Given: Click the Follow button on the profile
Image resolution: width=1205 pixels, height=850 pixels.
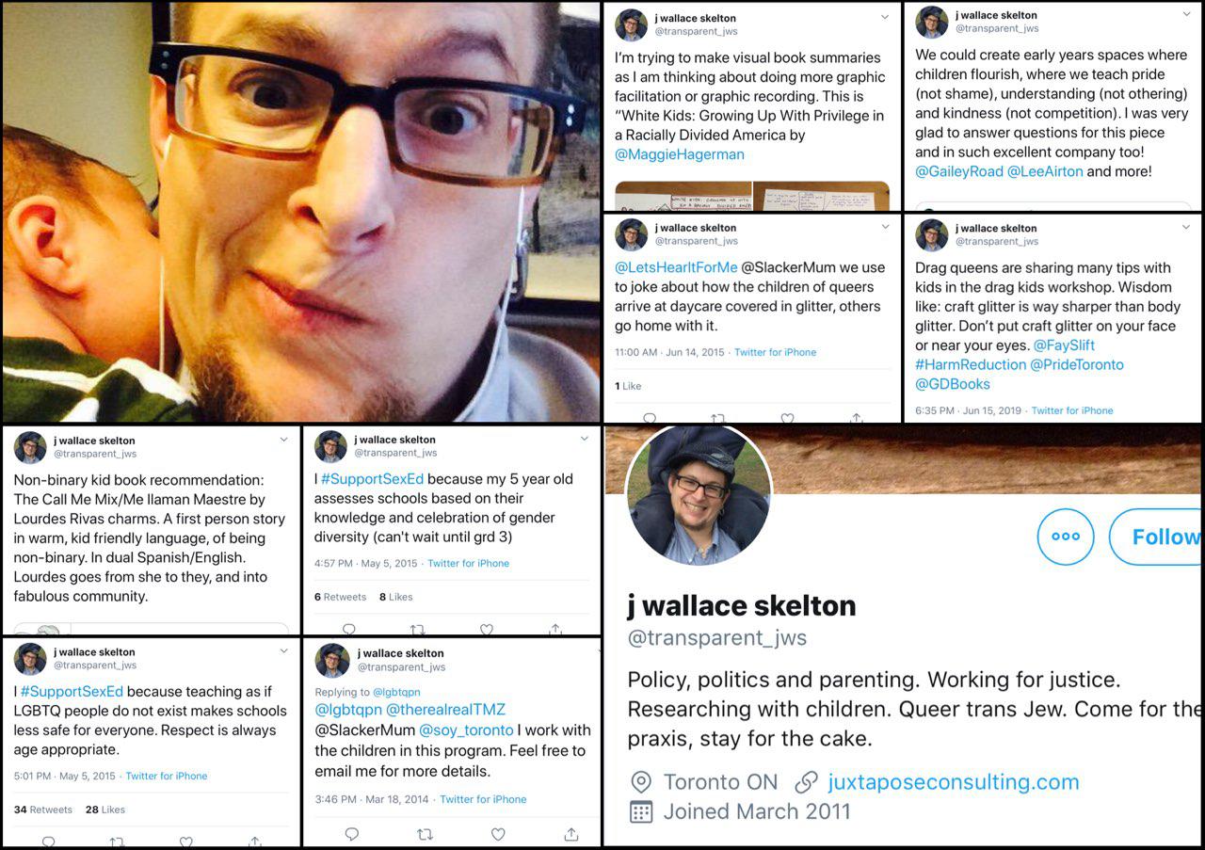Looking at the screenshot, I should click(1157, 537).
